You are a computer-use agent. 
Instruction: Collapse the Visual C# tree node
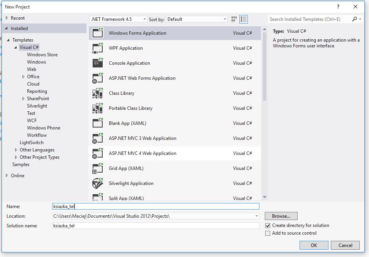point(15,47)
